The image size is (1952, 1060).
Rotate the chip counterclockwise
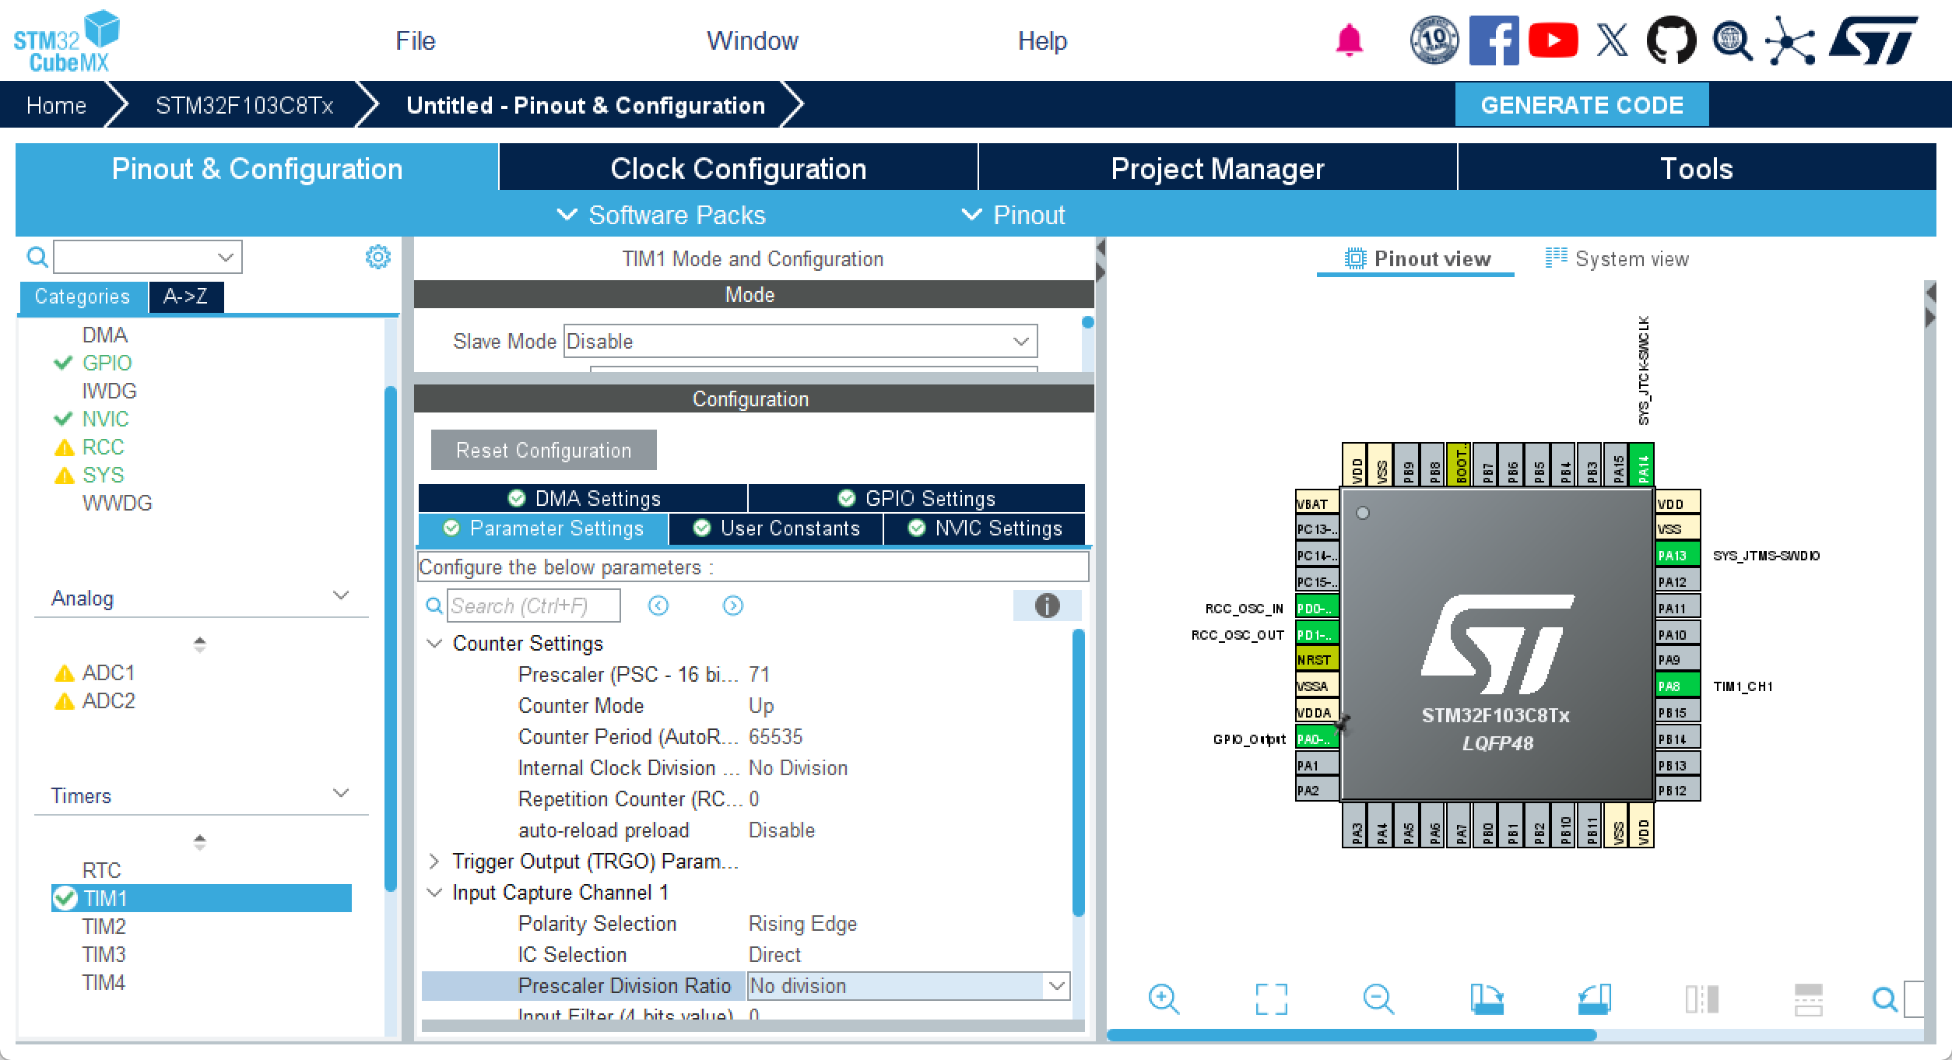pyautogui.click(x=1594, y=999)
